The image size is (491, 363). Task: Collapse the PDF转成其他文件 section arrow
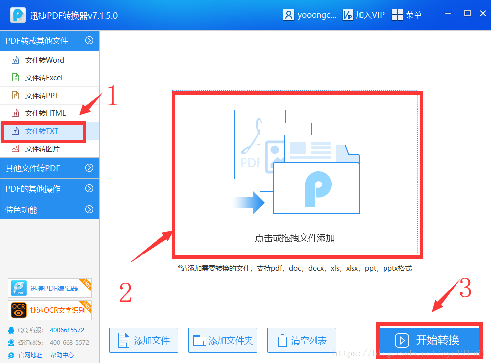(x=89, y=40)
